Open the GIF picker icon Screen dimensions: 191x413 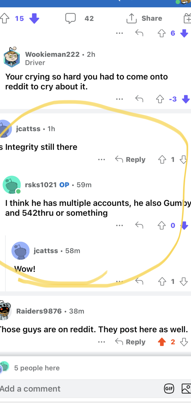[169, 389]
